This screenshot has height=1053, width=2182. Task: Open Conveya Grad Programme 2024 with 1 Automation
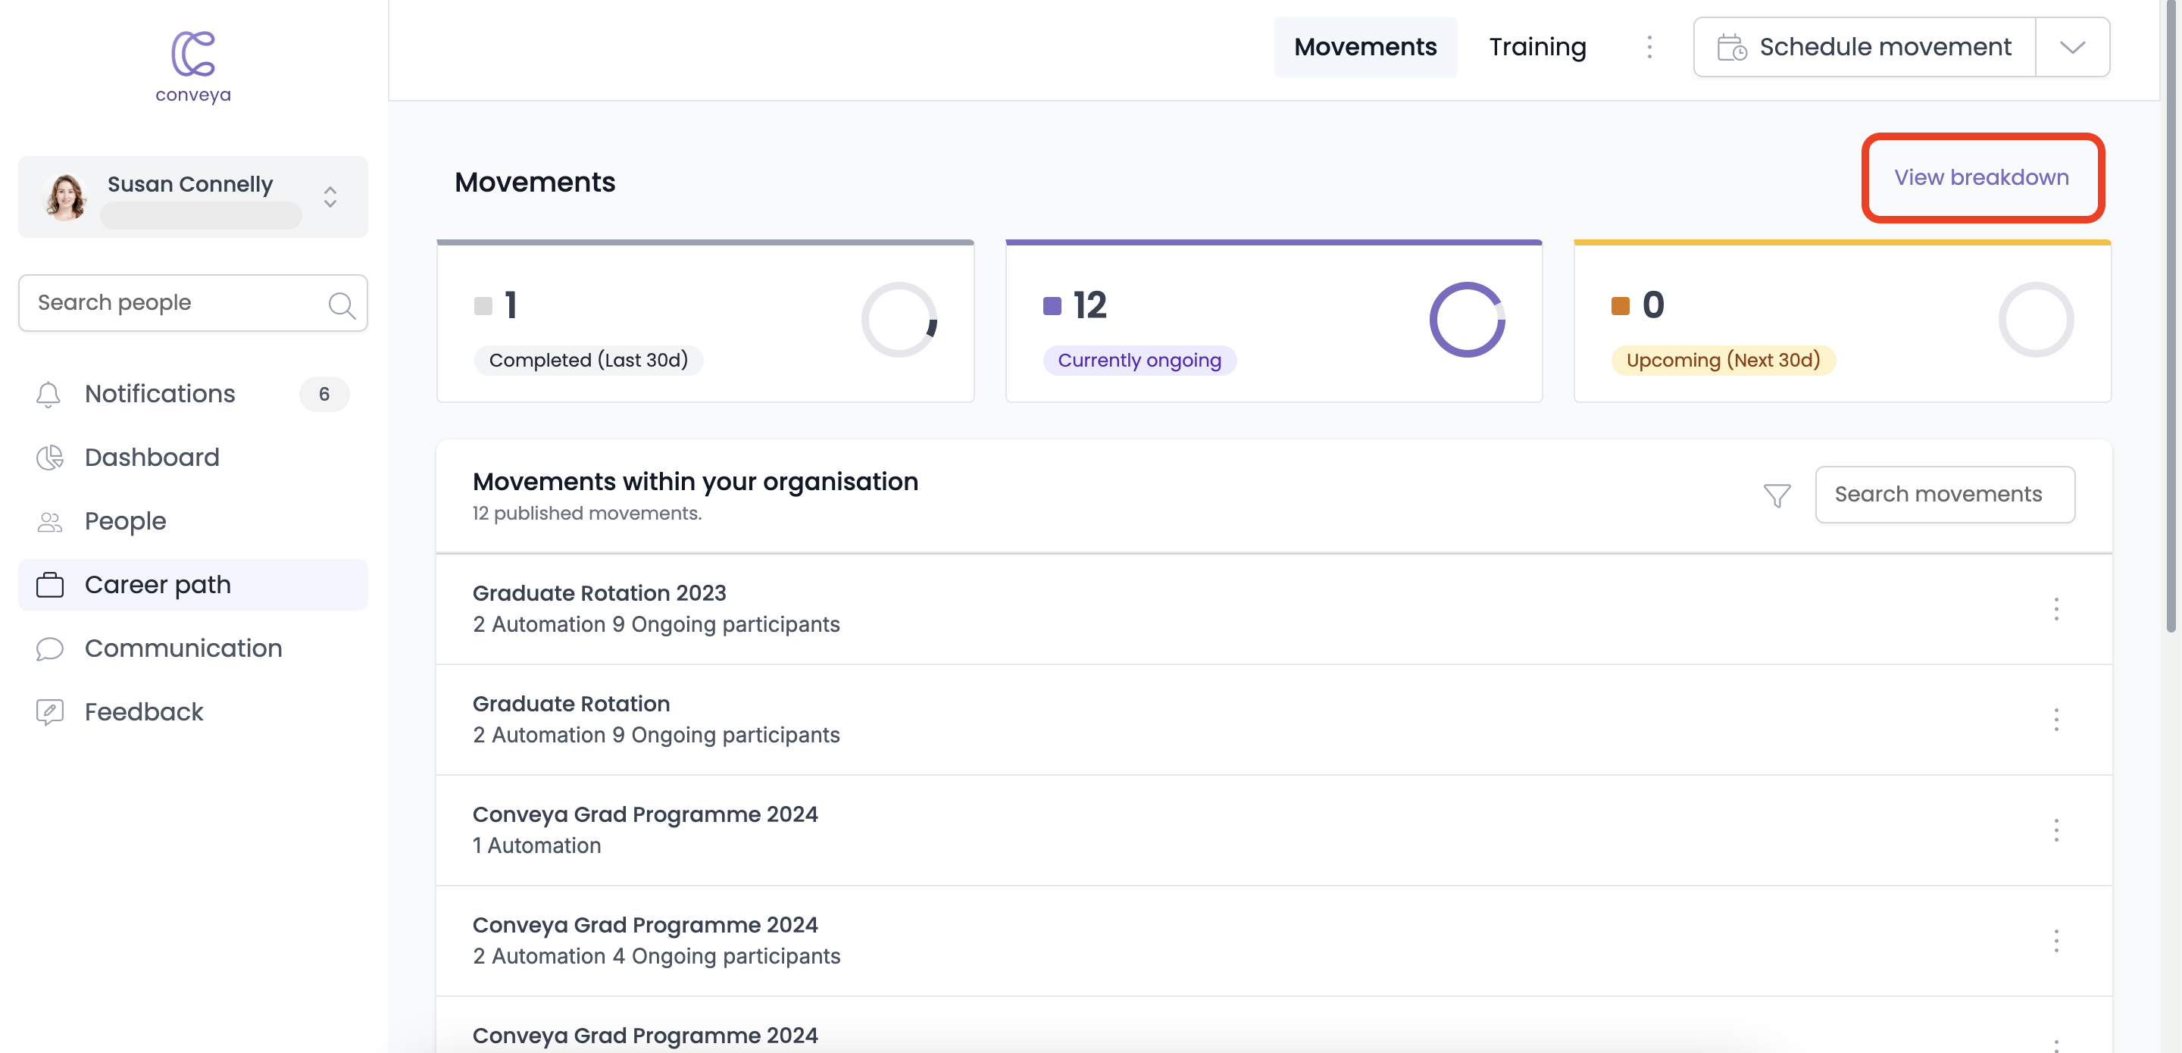(1273, 830)
